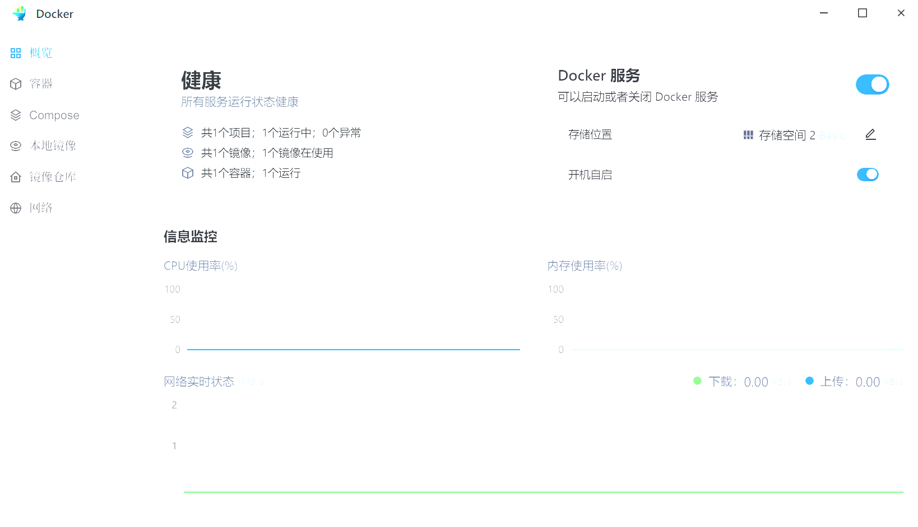Click the project count summary line
The height and width of the screenshot is (527, 918).
click(x=280, y=133)
